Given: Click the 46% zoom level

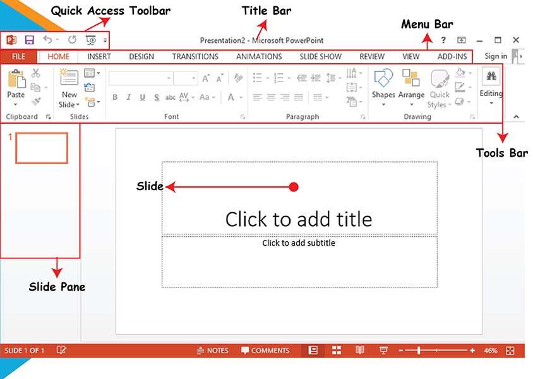Looking at the screenshot, I should [x=491, y=351].
